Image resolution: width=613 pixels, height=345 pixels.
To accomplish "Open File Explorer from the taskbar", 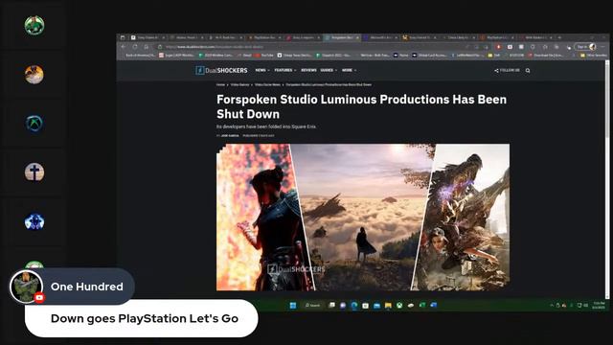I will (x=388, y=305).
